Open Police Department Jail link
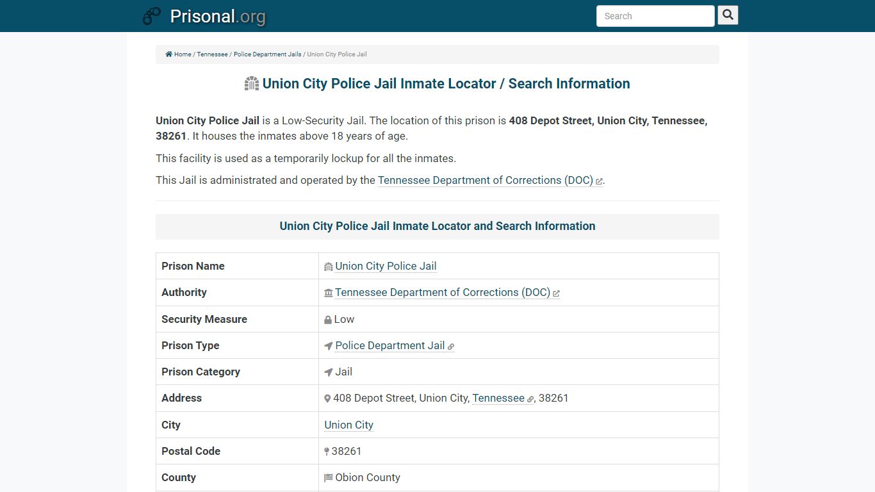Image resolution: width=875 pixels, height=492 pixels. click(390, 345)
